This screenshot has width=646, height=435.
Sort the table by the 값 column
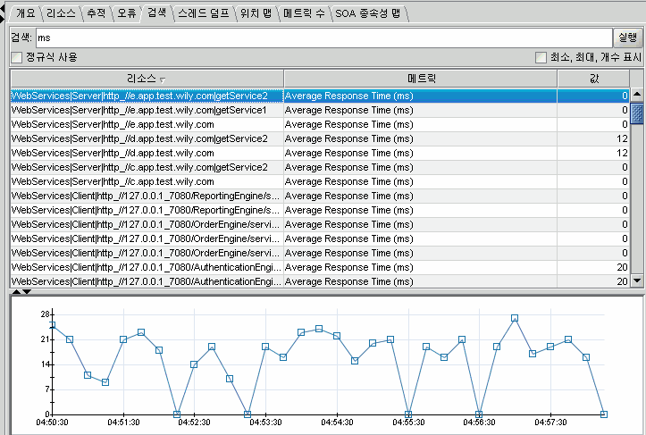[593, 79]
